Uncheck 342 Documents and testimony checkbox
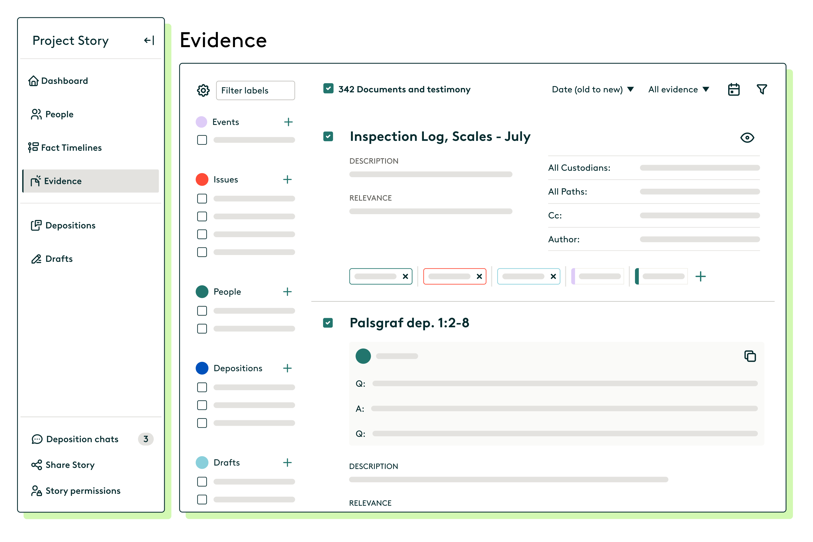 click(328, 89)
